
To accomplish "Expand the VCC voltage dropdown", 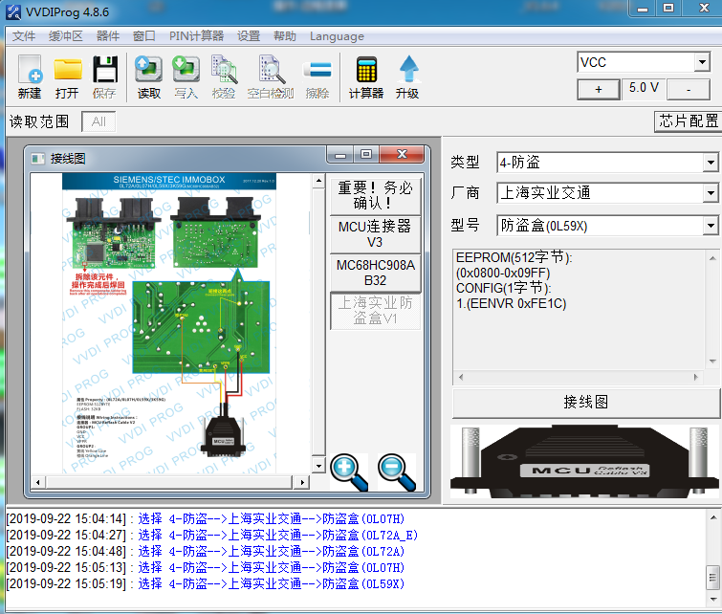I will (x=702, y=62).
